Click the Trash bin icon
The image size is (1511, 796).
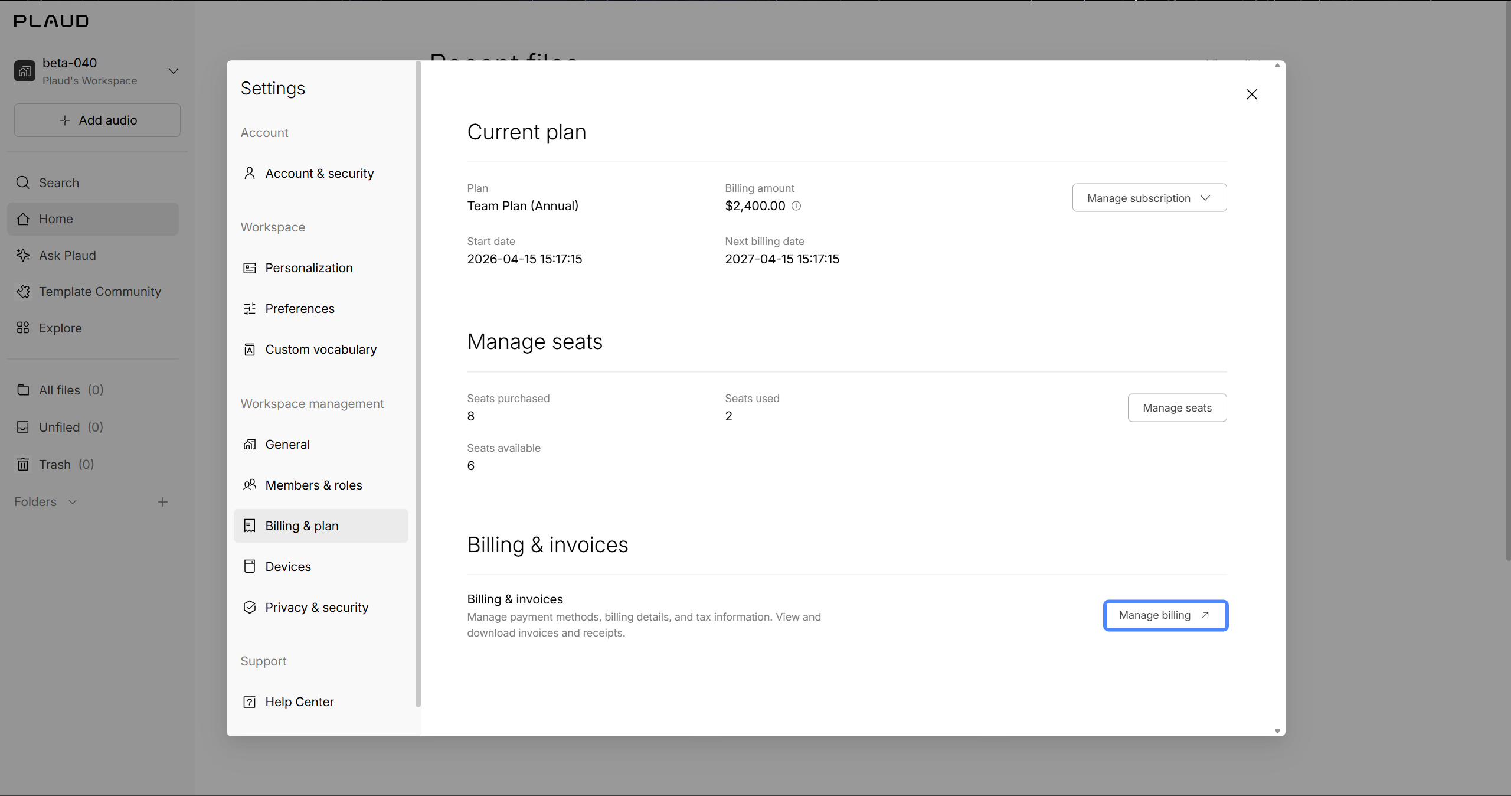23,464
